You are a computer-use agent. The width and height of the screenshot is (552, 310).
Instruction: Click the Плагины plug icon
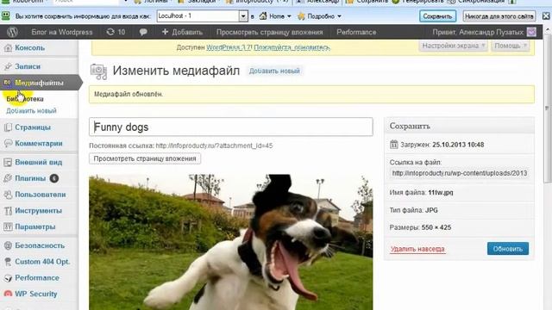point(8,178)
